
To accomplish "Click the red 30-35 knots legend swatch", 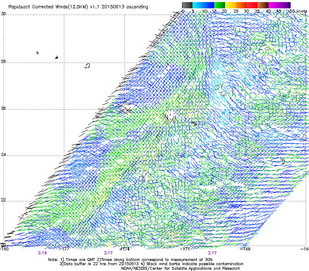I will click(x=252, y=5).
